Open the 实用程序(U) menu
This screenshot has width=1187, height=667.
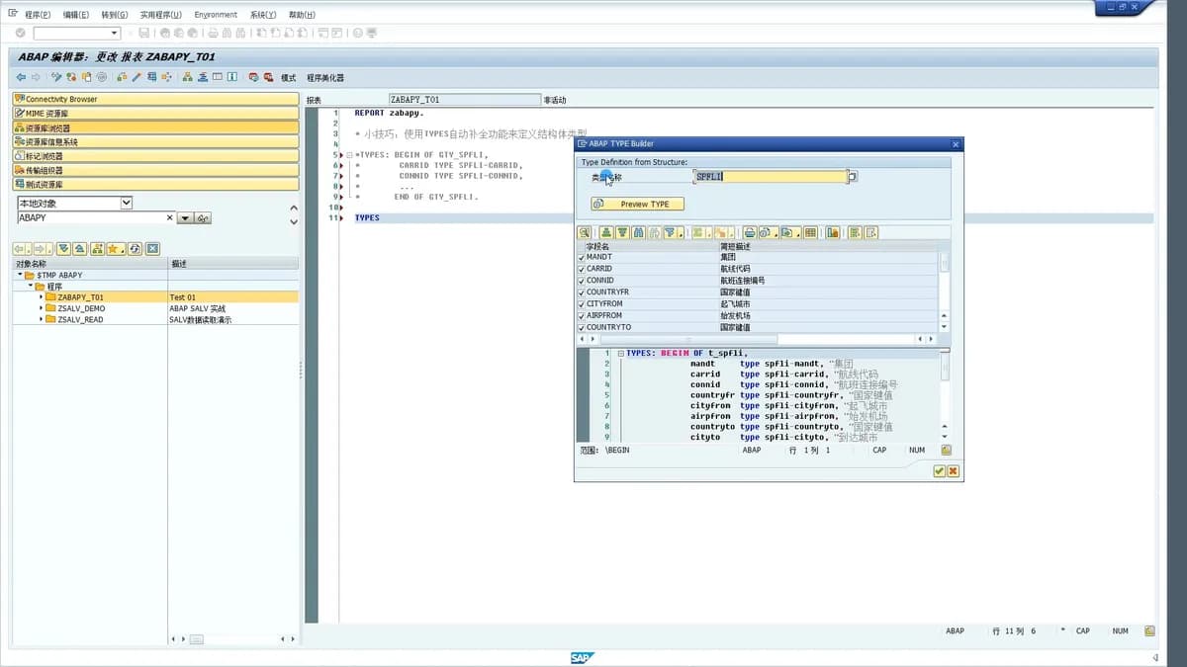(160, 15)
